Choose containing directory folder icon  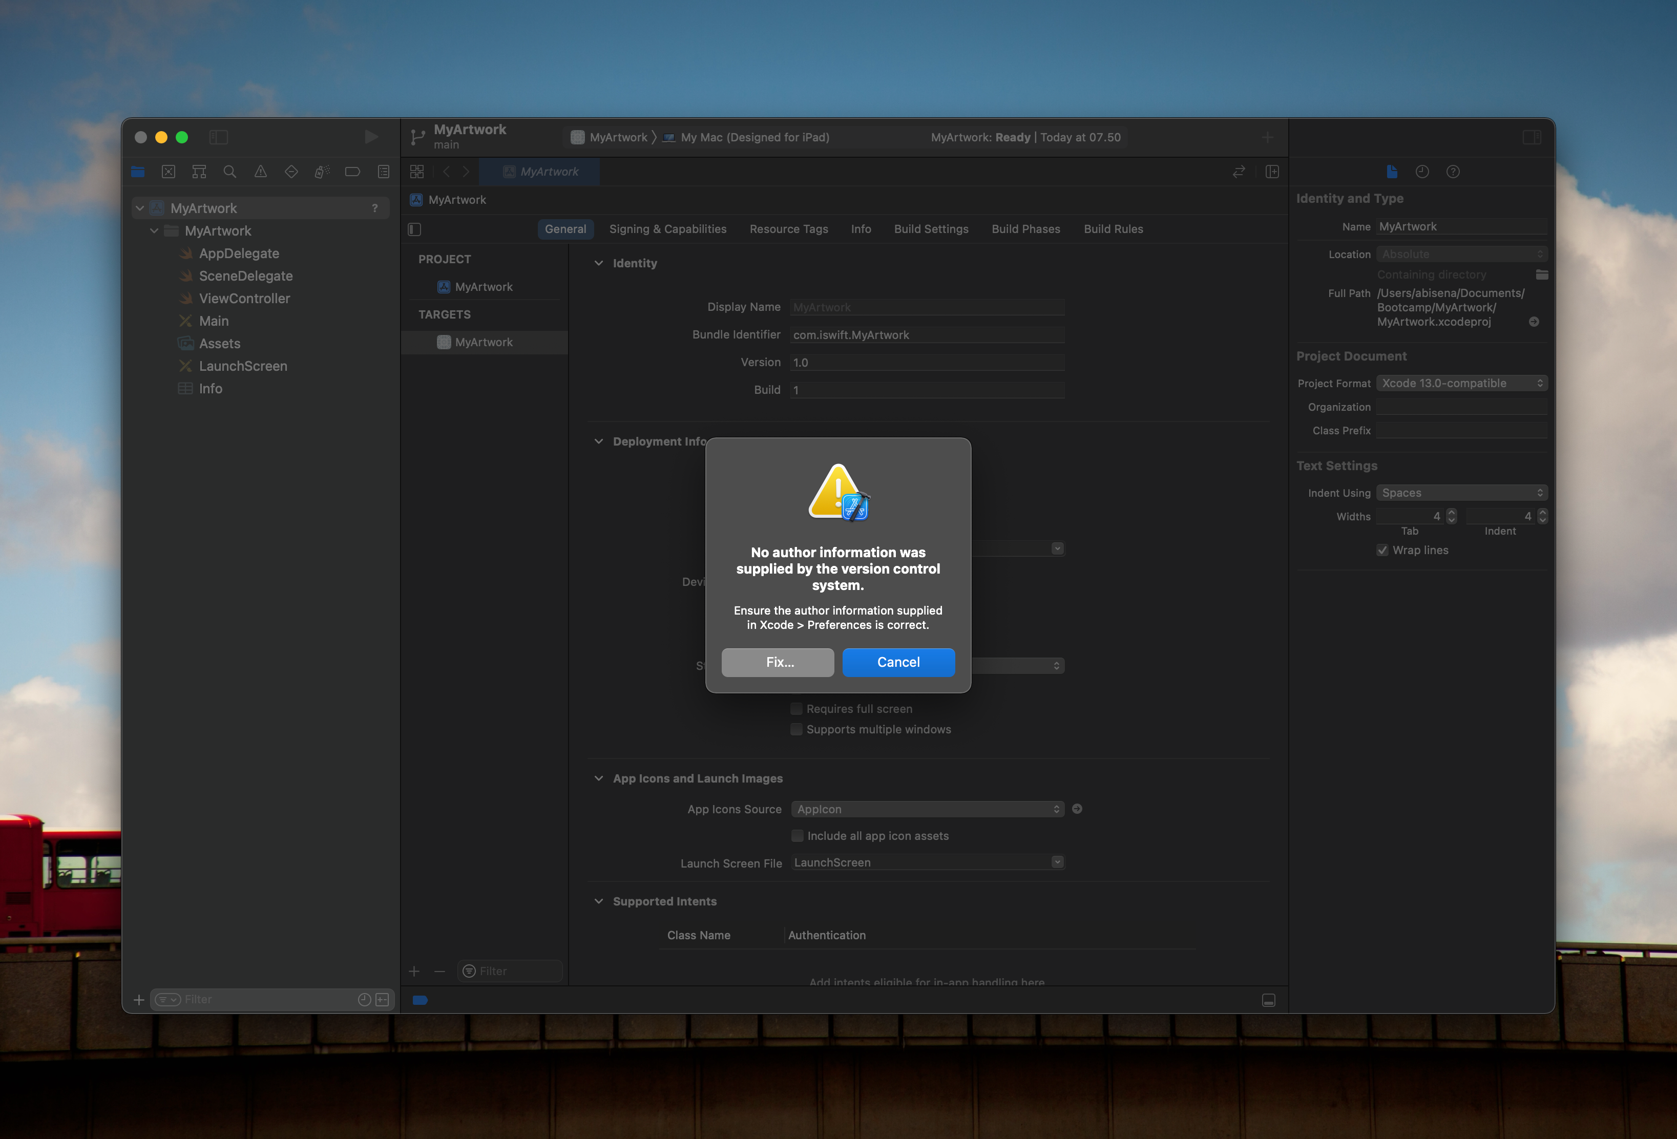coord(1542,275)
